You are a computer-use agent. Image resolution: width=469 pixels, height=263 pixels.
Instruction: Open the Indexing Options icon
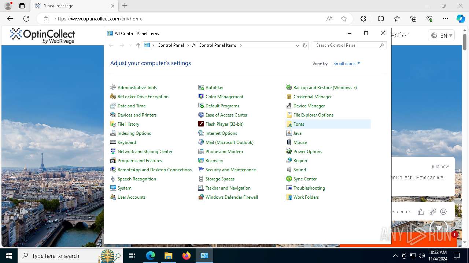coord(113,133)
